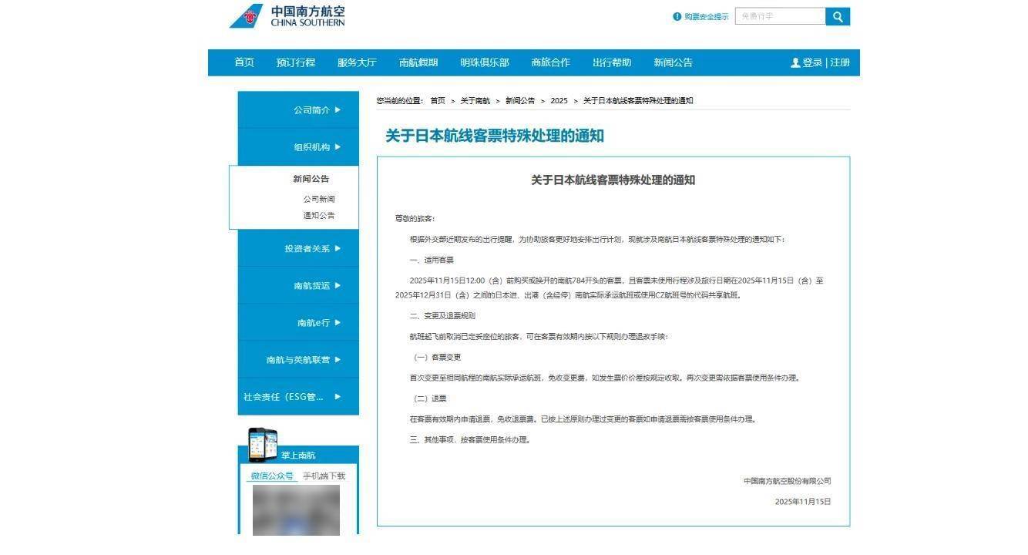Screen dimensions: 1028x555
Task: Focus the search input field
Action: coord(780,16)
